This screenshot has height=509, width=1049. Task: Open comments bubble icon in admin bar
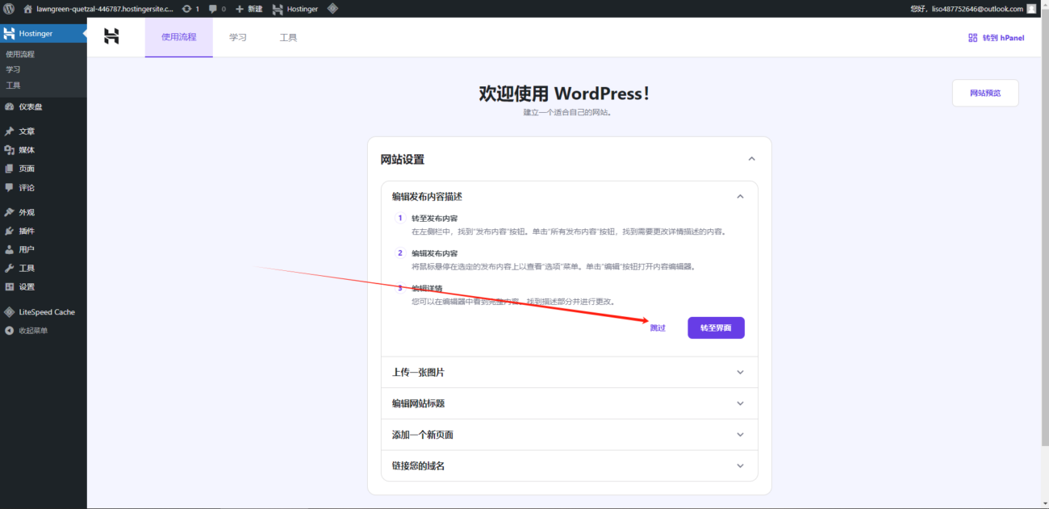[x=213, y=9]
